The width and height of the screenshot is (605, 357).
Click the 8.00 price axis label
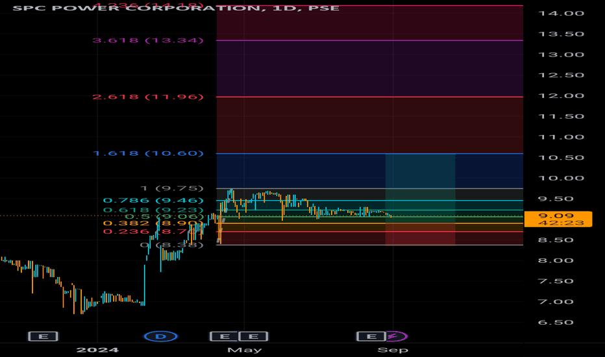click(556, 260)
